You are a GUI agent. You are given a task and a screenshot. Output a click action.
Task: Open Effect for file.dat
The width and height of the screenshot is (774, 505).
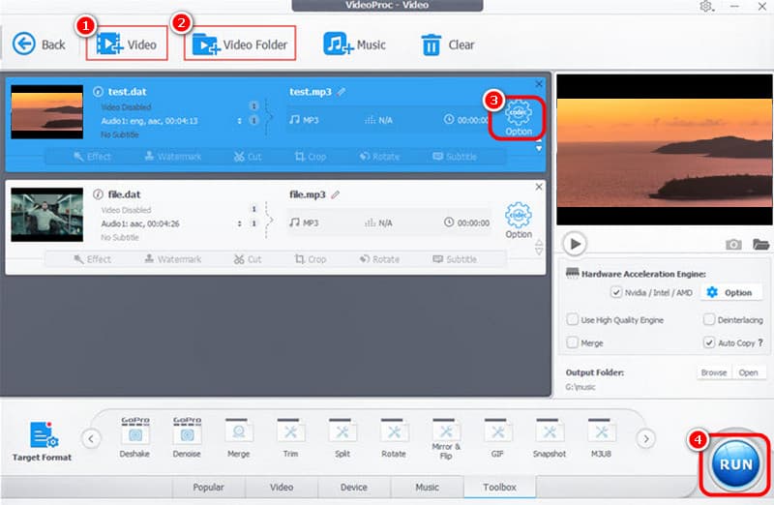click(x=92, y=259)
